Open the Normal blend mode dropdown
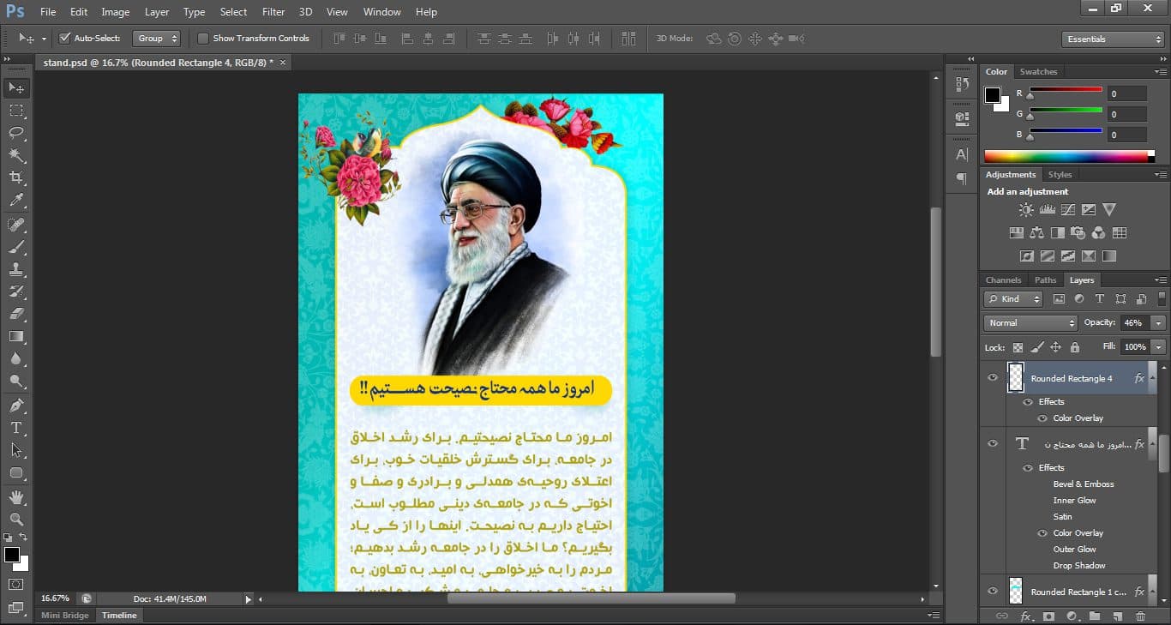Screen dimensions: 1171x625 [x=1030, y=323]
